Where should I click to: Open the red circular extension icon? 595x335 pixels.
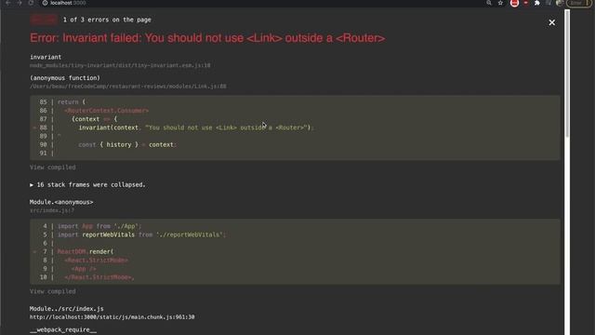pos(514,3)
